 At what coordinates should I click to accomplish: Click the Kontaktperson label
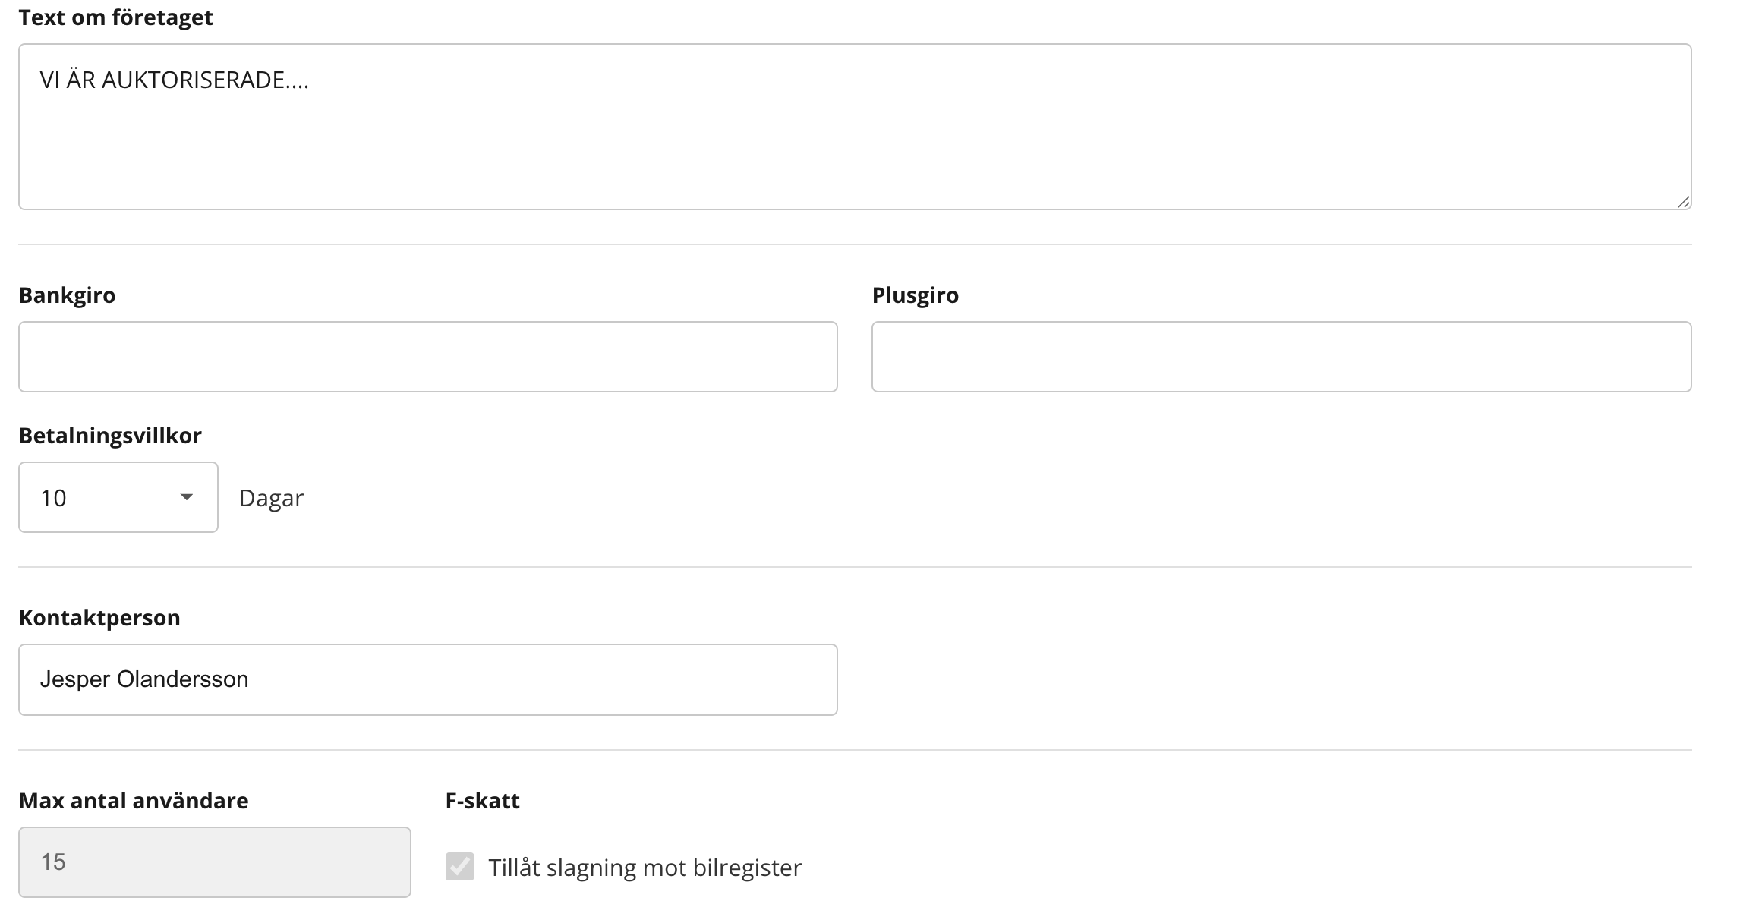(99, 618)
